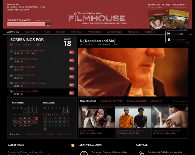Click the shopping cart icon
Image resolution: width=195 pixels, height=155 pixels.
click(168, 34)
